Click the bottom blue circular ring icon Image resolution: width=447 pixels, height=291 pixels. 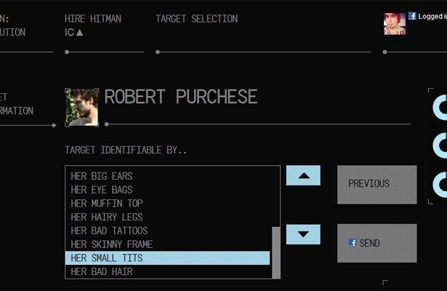tap(440, 185)
